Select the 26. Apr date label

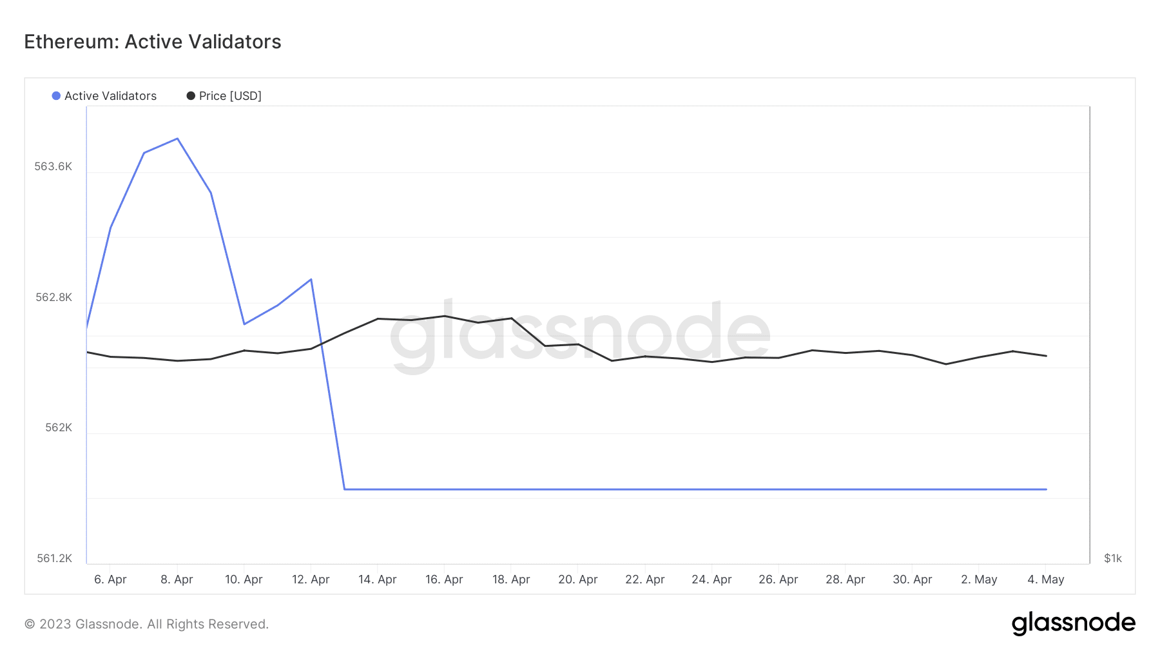(778, 580)
